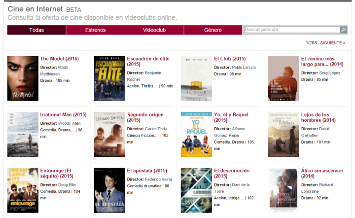The image size is (355, 218).
Task: Click the Entourage poster thumbnail
Action: (x=23, y=190)
